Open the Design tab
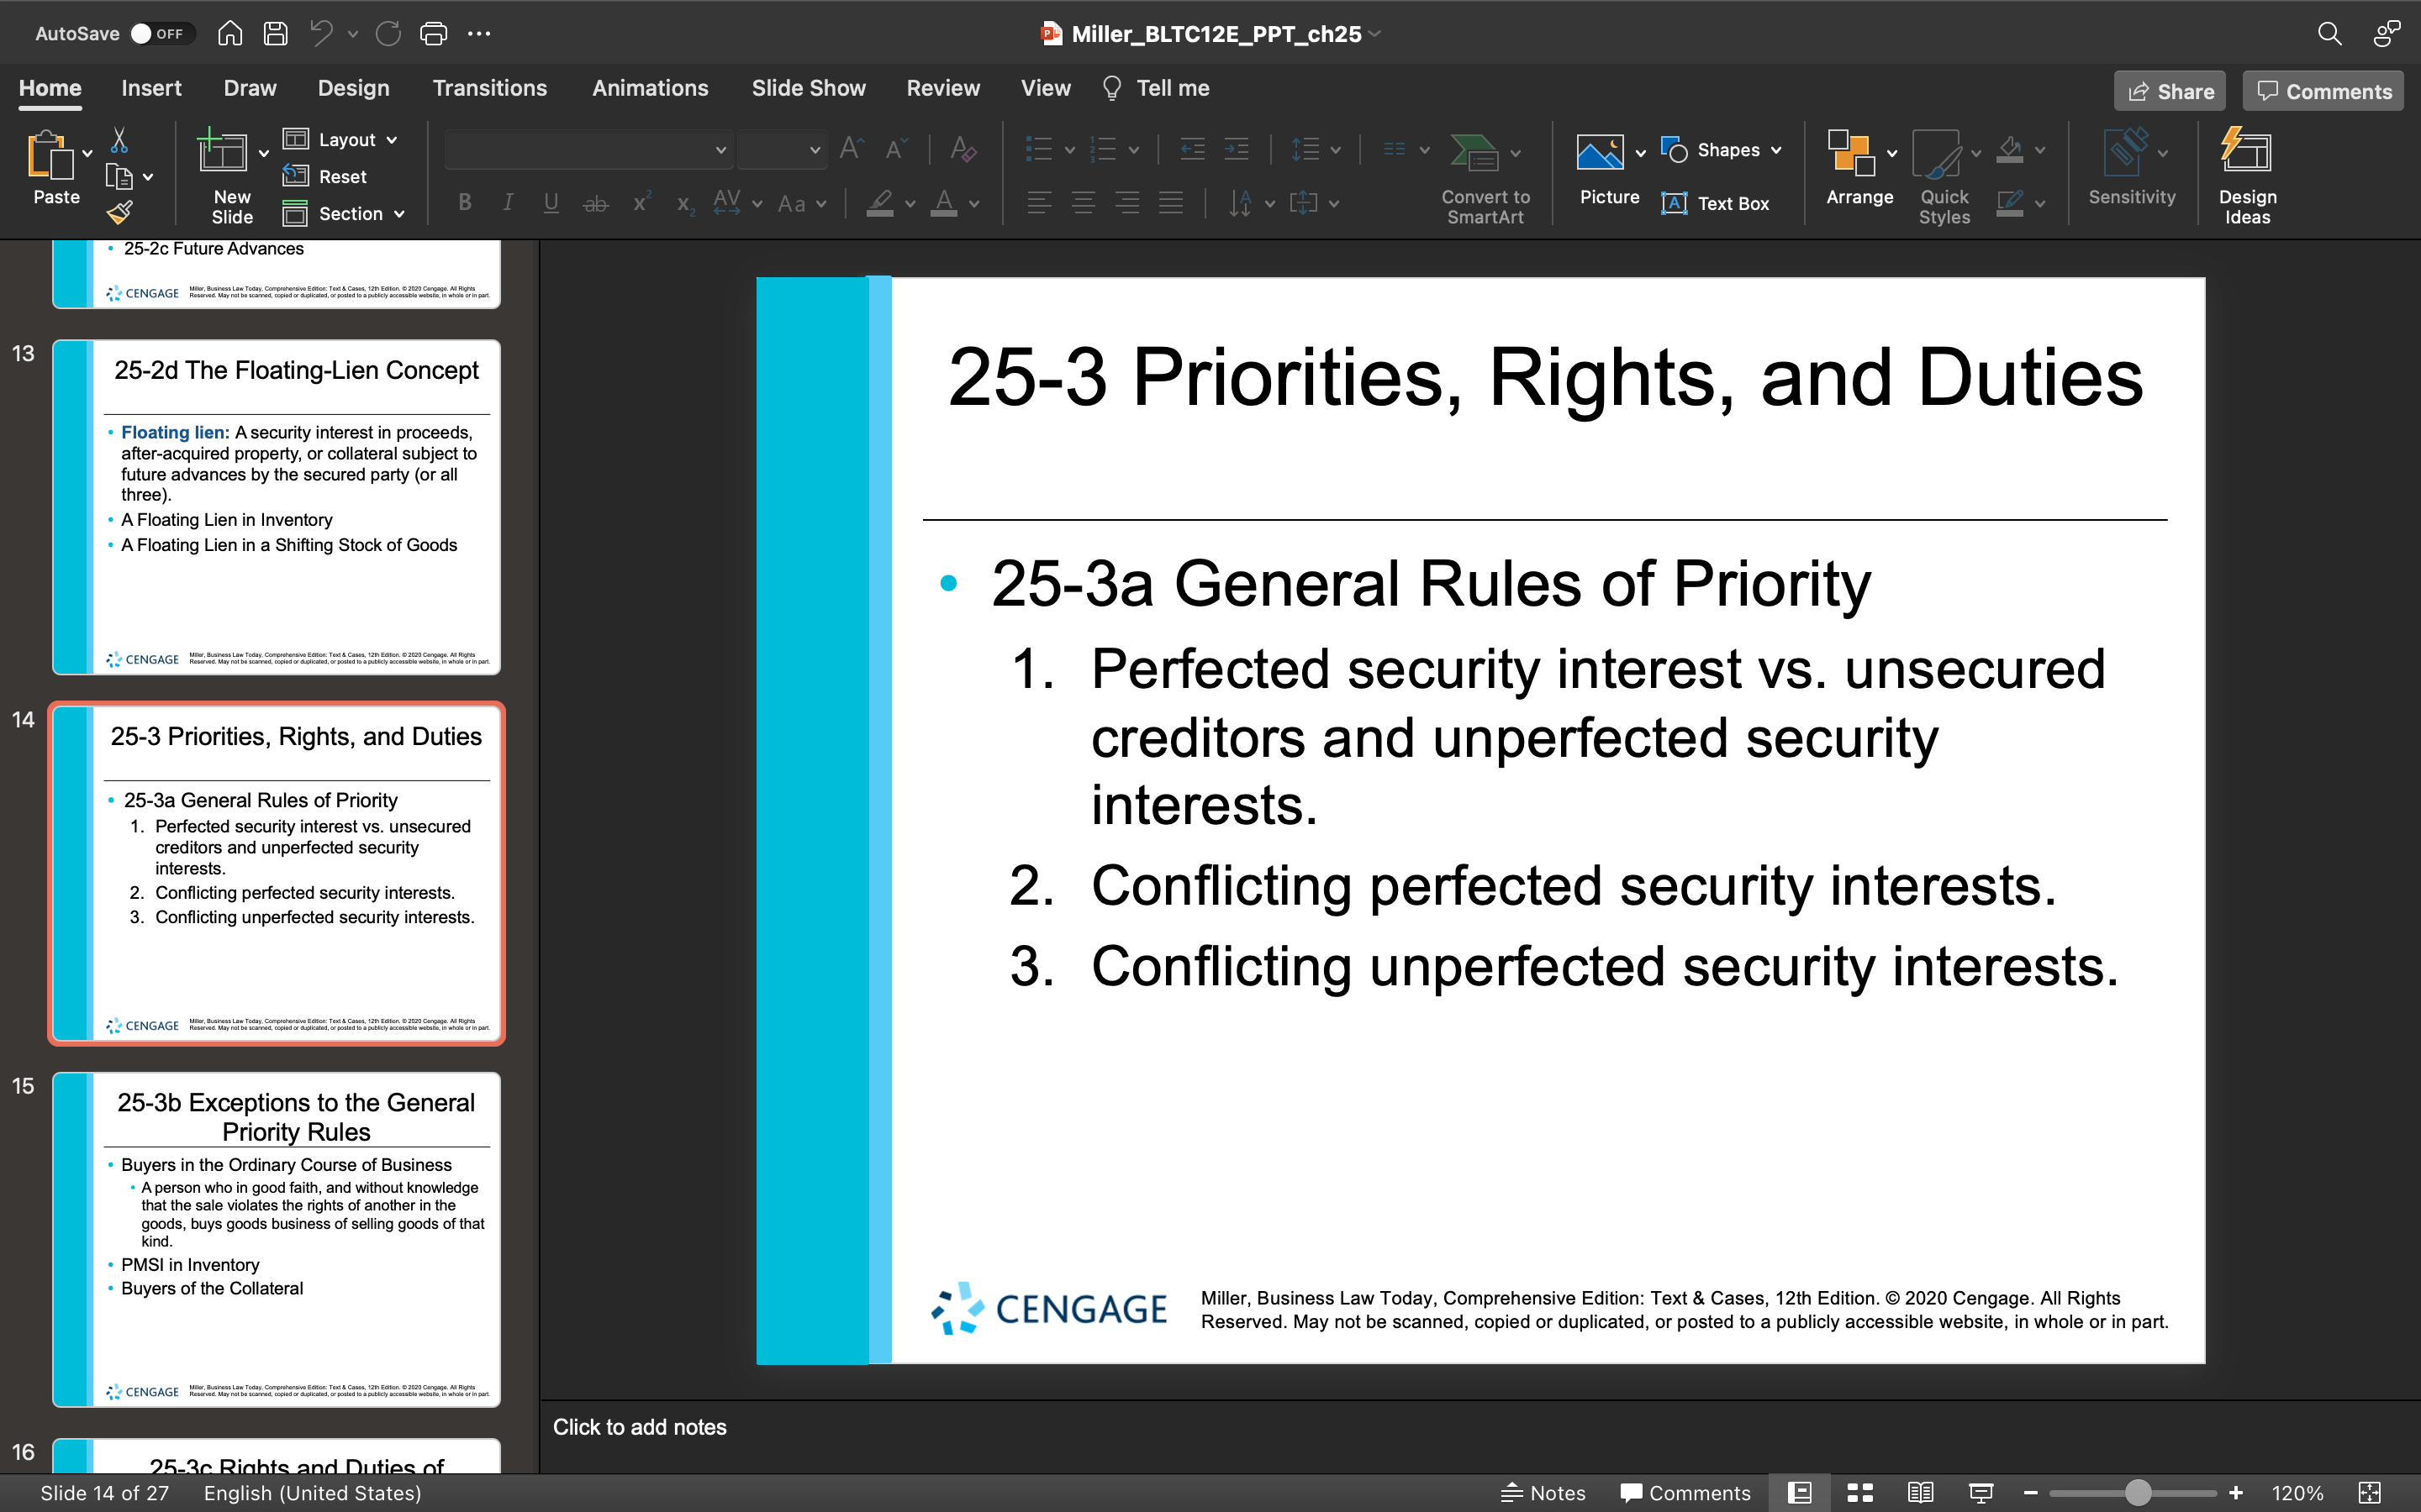This screenshot has width=2421, height=1512. [353, 88]
